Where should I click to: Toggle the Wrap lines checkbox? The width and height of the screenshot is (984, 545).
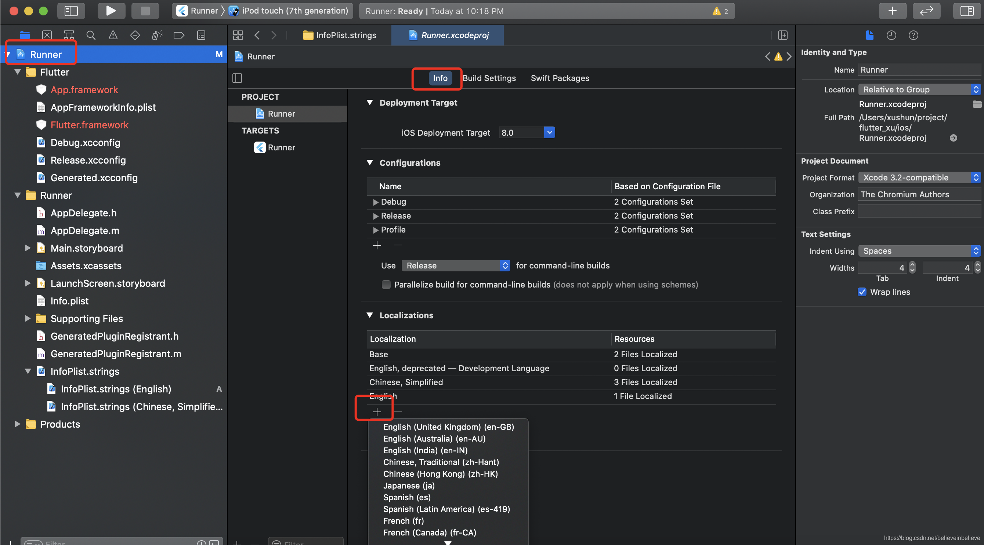point(862,292)
